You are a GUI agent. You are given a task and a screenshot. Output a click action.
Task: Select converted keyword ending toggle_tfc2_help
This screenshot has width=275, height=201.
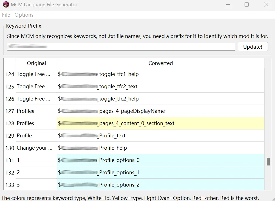[x=161, y=99]
